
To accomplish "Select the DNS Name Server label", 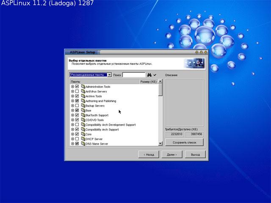I will pyautogui.click(x=97, y=144).
